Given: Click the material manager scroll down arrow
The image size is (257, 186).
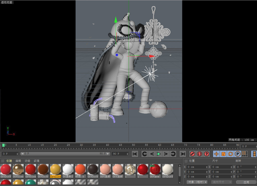Looking at the screenshot, I should [180, 182].
